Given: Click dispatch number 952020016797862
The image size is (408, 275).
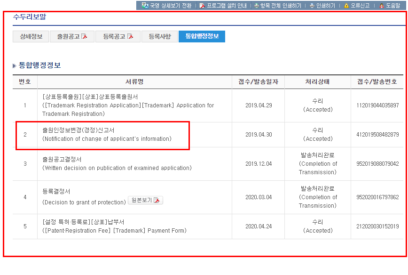Looking at the screenshot, I should 377,197.
